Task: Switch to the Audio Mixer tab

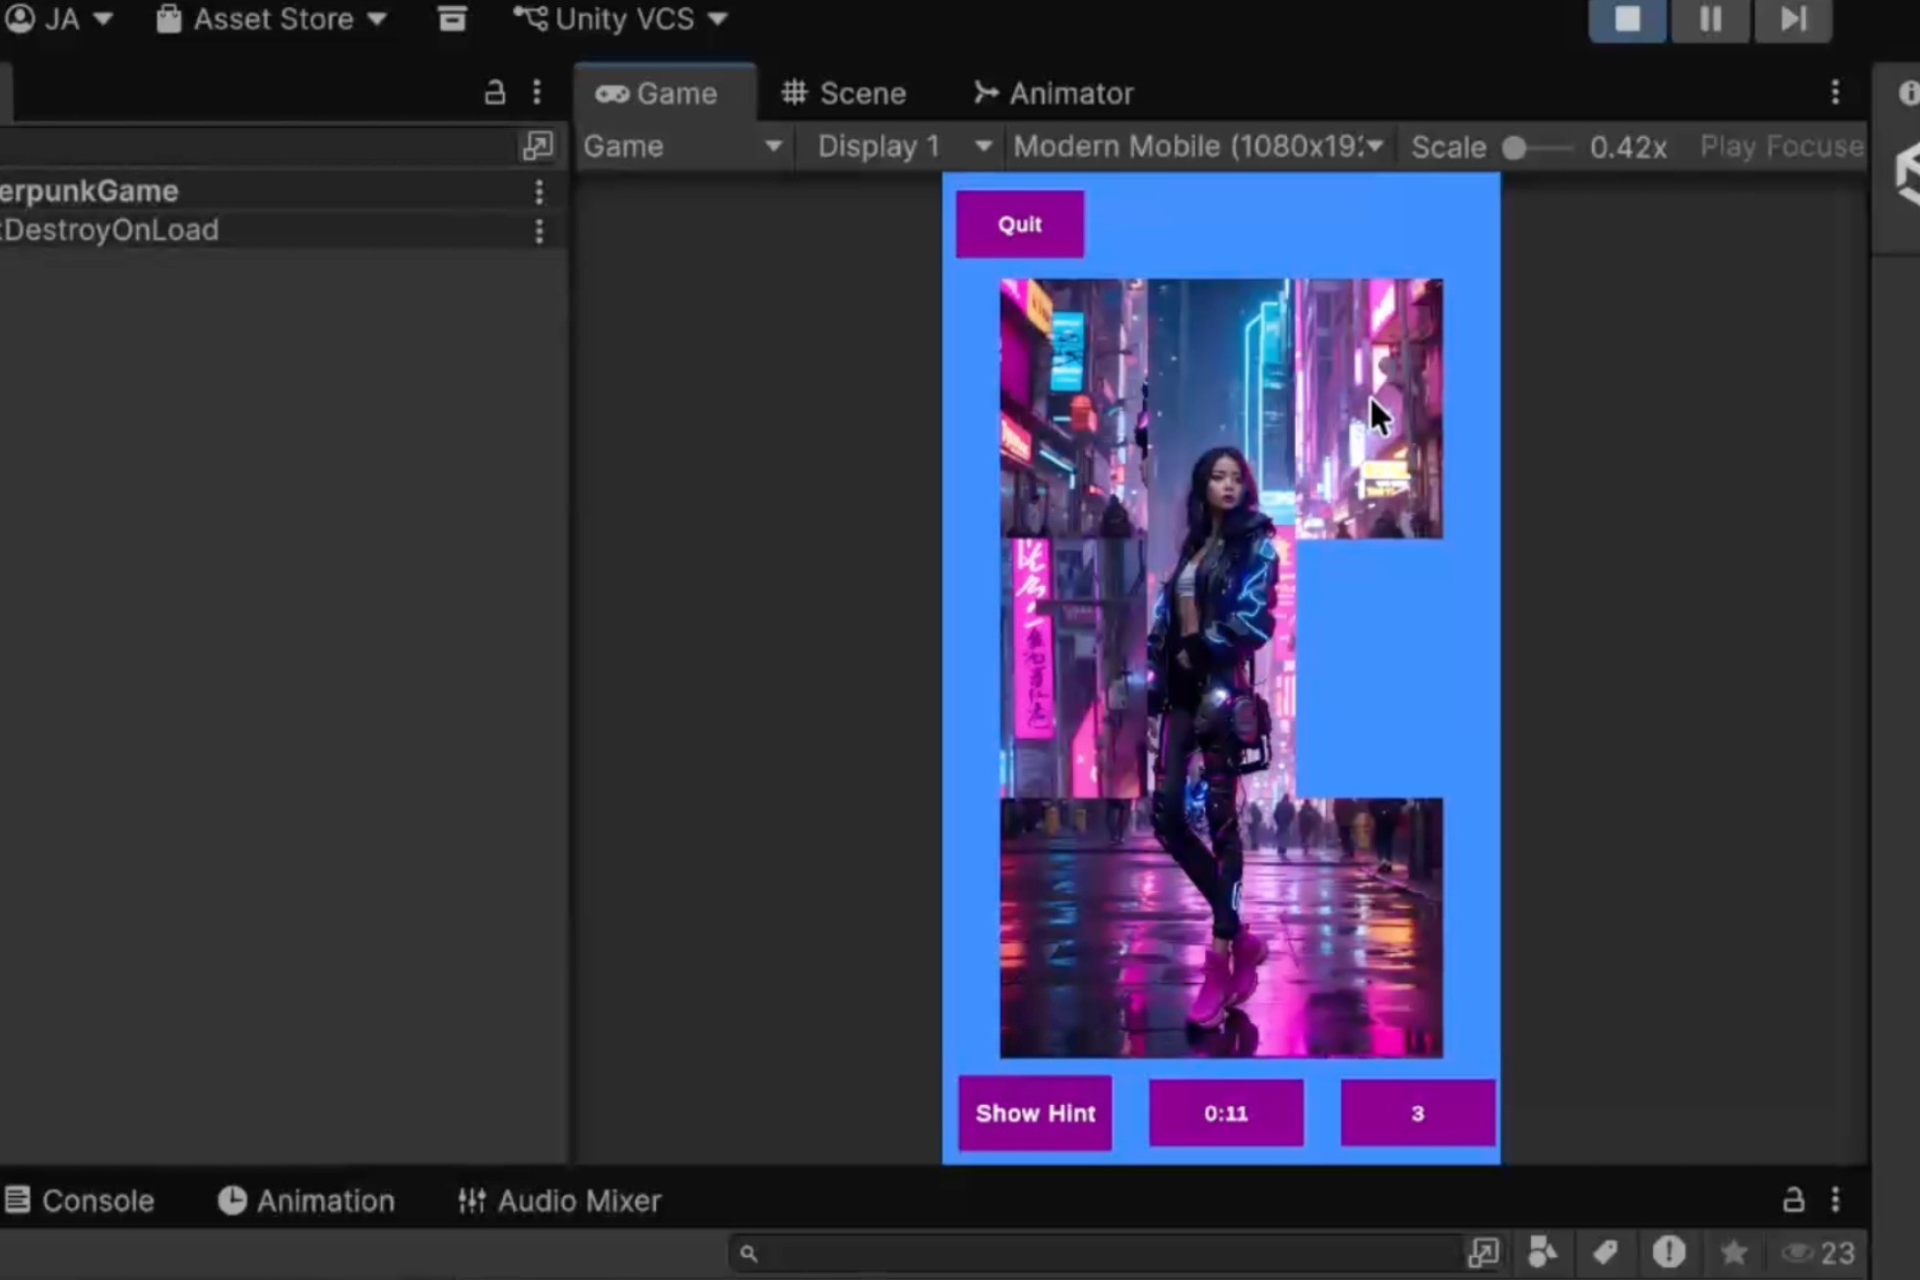Action: click(559, 1201)
